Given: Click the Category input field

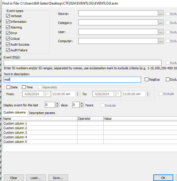Looking at the screenshot, I should click(118, 23).
